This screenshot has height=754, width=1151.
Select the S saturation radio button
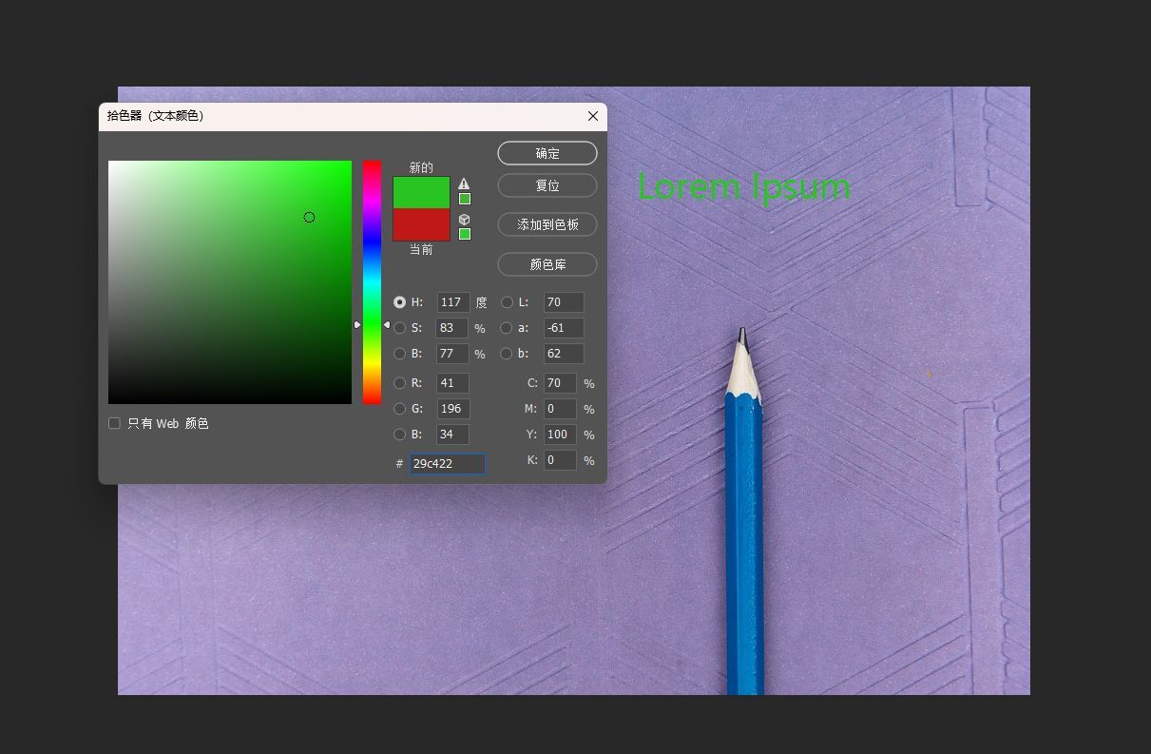(400, 328)
